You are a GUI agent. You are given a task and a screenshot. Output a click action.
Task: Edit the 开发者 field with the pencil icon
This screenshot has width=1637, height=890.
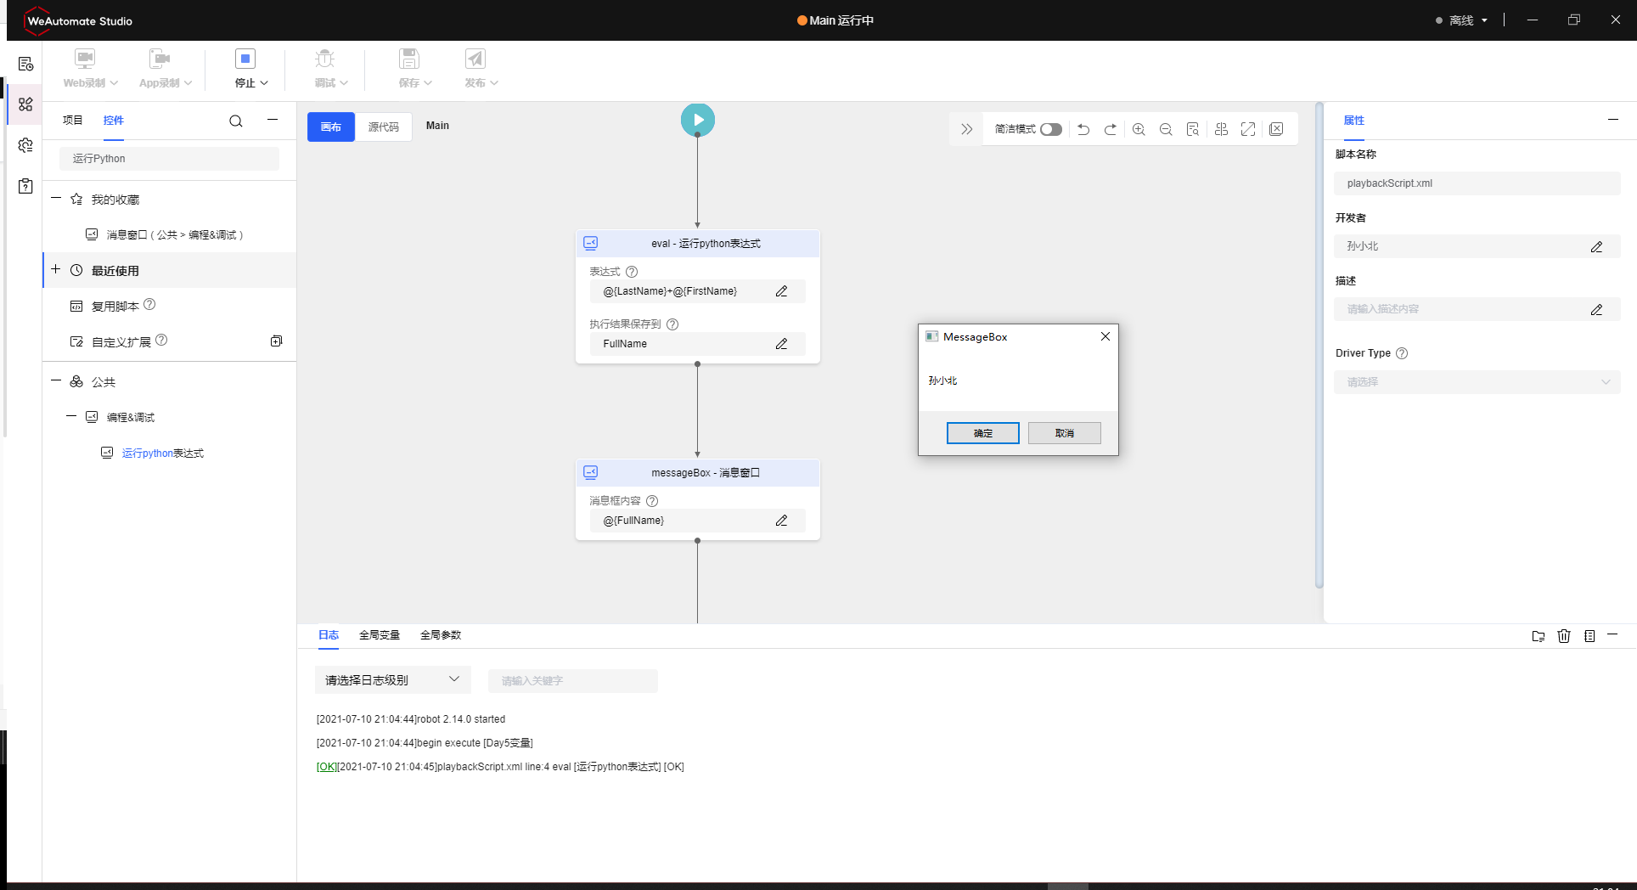click(x=1597, y=246)
